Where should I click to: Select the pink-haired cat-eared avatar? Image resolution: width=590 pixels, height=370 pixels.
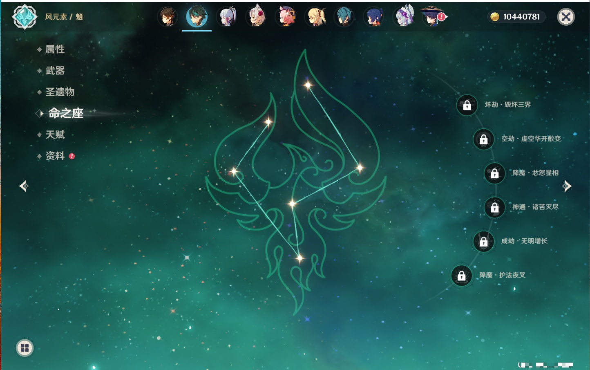point(286,17)
